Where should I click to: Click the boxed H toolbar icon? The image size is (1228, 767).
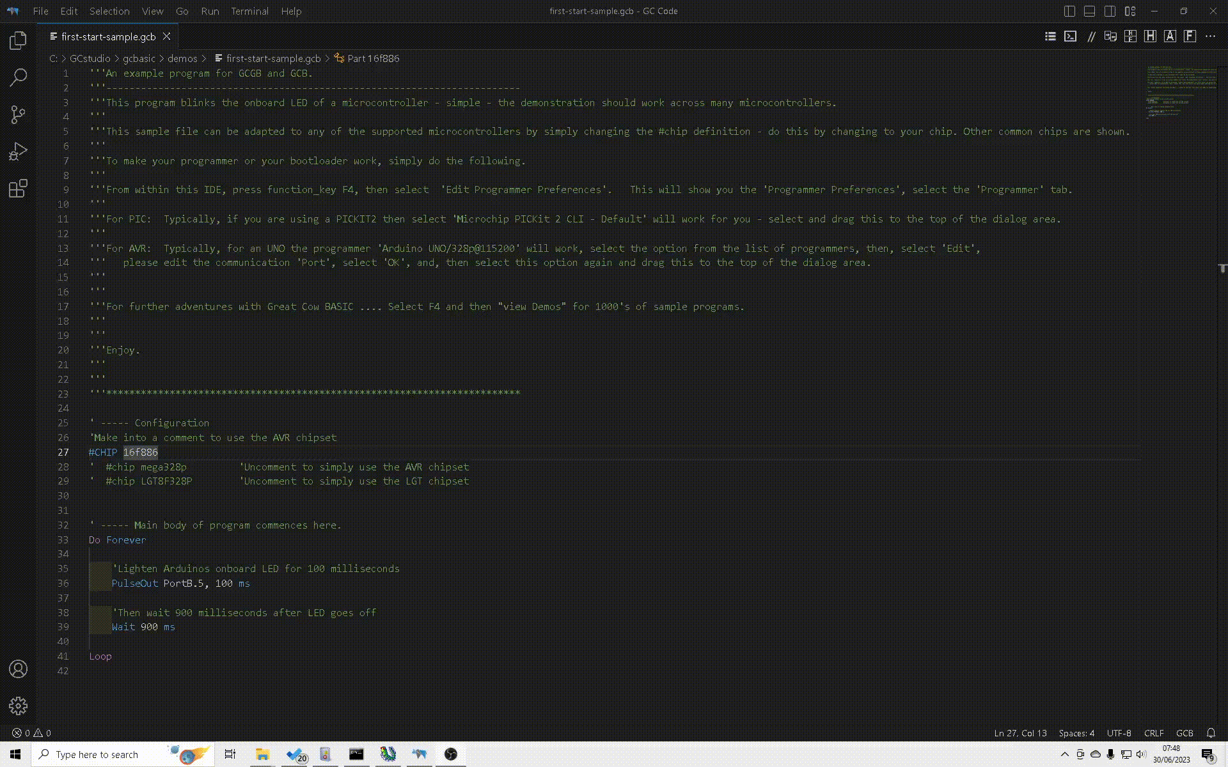coord(1150,36)
